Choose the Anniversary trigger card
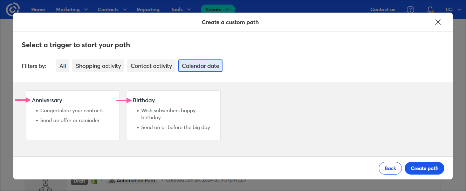 click(x=73, y=115)
